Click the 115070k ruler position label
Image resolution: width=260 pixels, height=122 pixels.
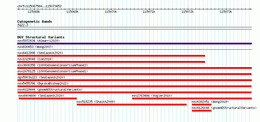[x=111, y=12]
